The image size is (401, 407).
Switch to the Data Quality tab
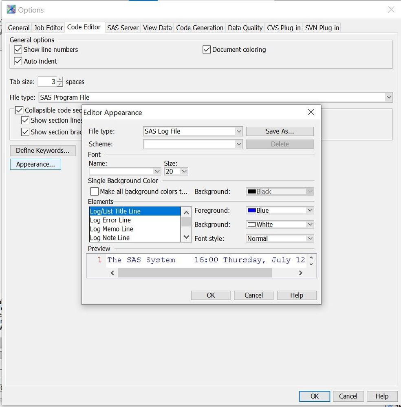point(245,28)
